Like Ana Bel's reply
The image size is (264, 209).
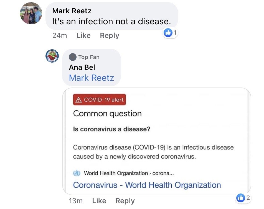pos(99,201)
